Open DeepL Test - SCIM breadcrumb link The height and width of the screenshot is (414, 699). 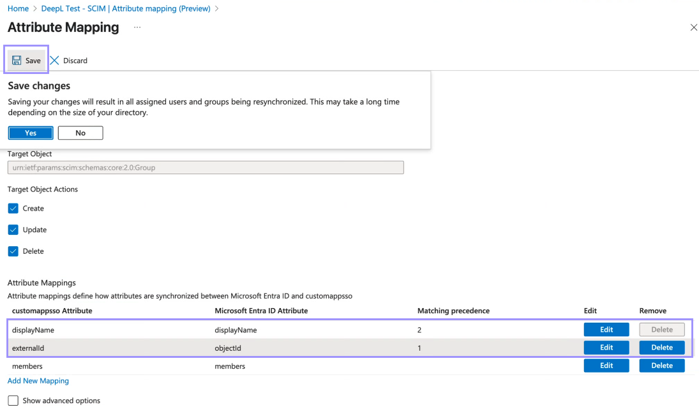pos(126,8)
